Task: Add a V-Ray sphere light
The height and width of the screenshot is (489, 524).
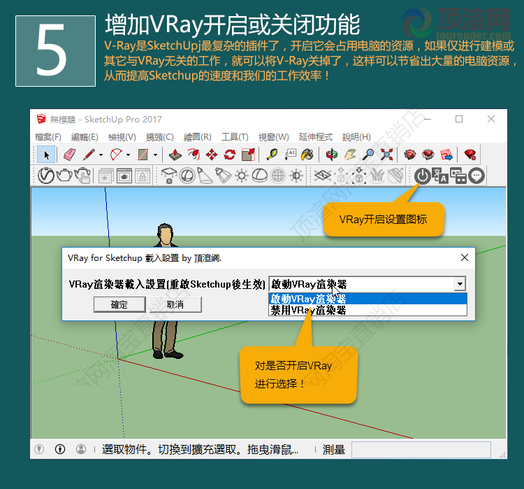Action: 187,176
